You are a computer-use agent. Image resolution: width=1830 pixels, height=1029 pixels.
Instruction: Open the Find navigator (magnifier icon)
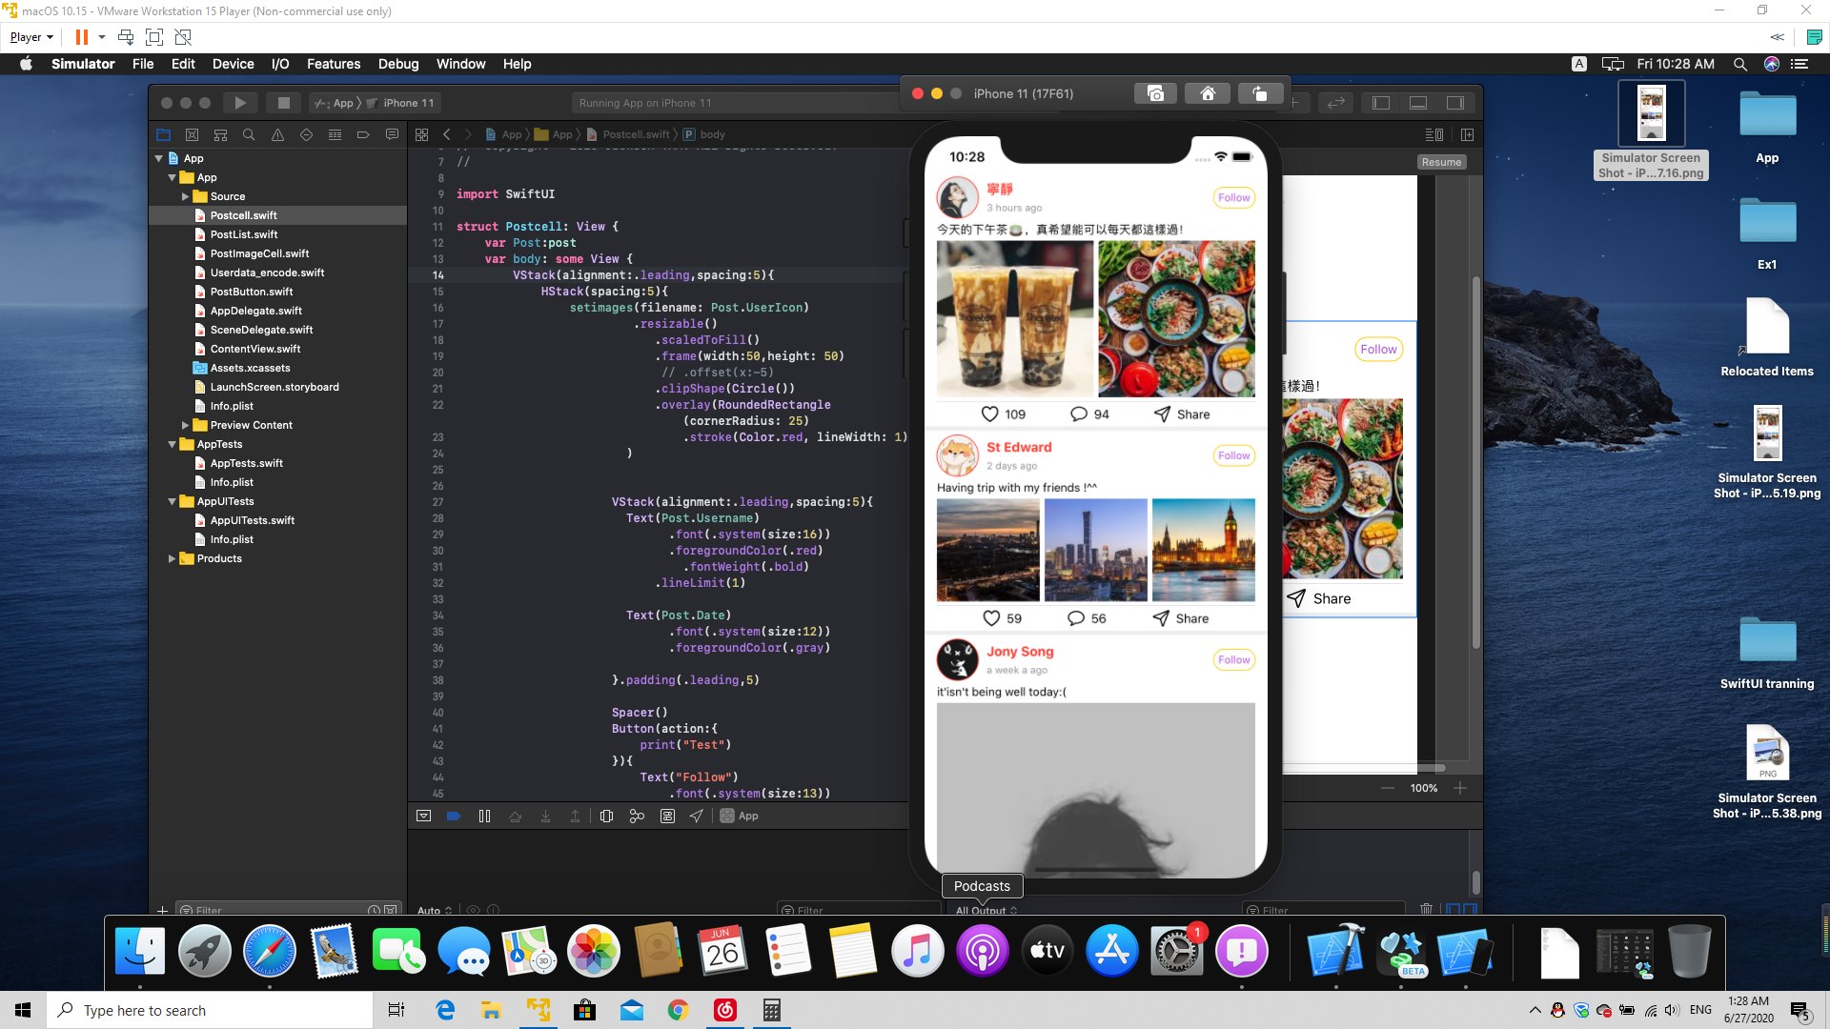[x=249, y=134]
